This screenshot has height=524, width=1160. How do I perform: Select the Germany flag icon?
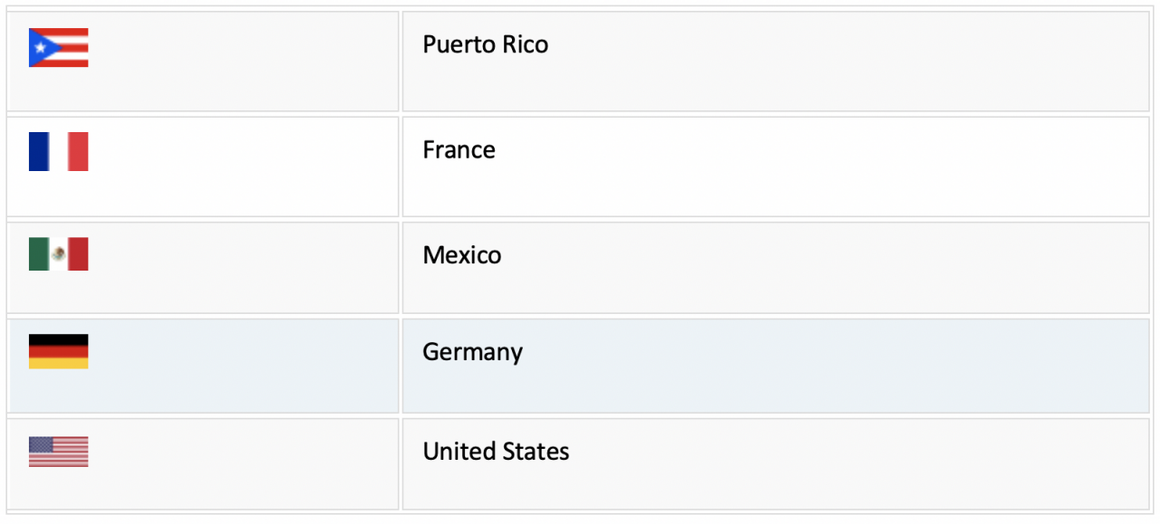[58, 351]
